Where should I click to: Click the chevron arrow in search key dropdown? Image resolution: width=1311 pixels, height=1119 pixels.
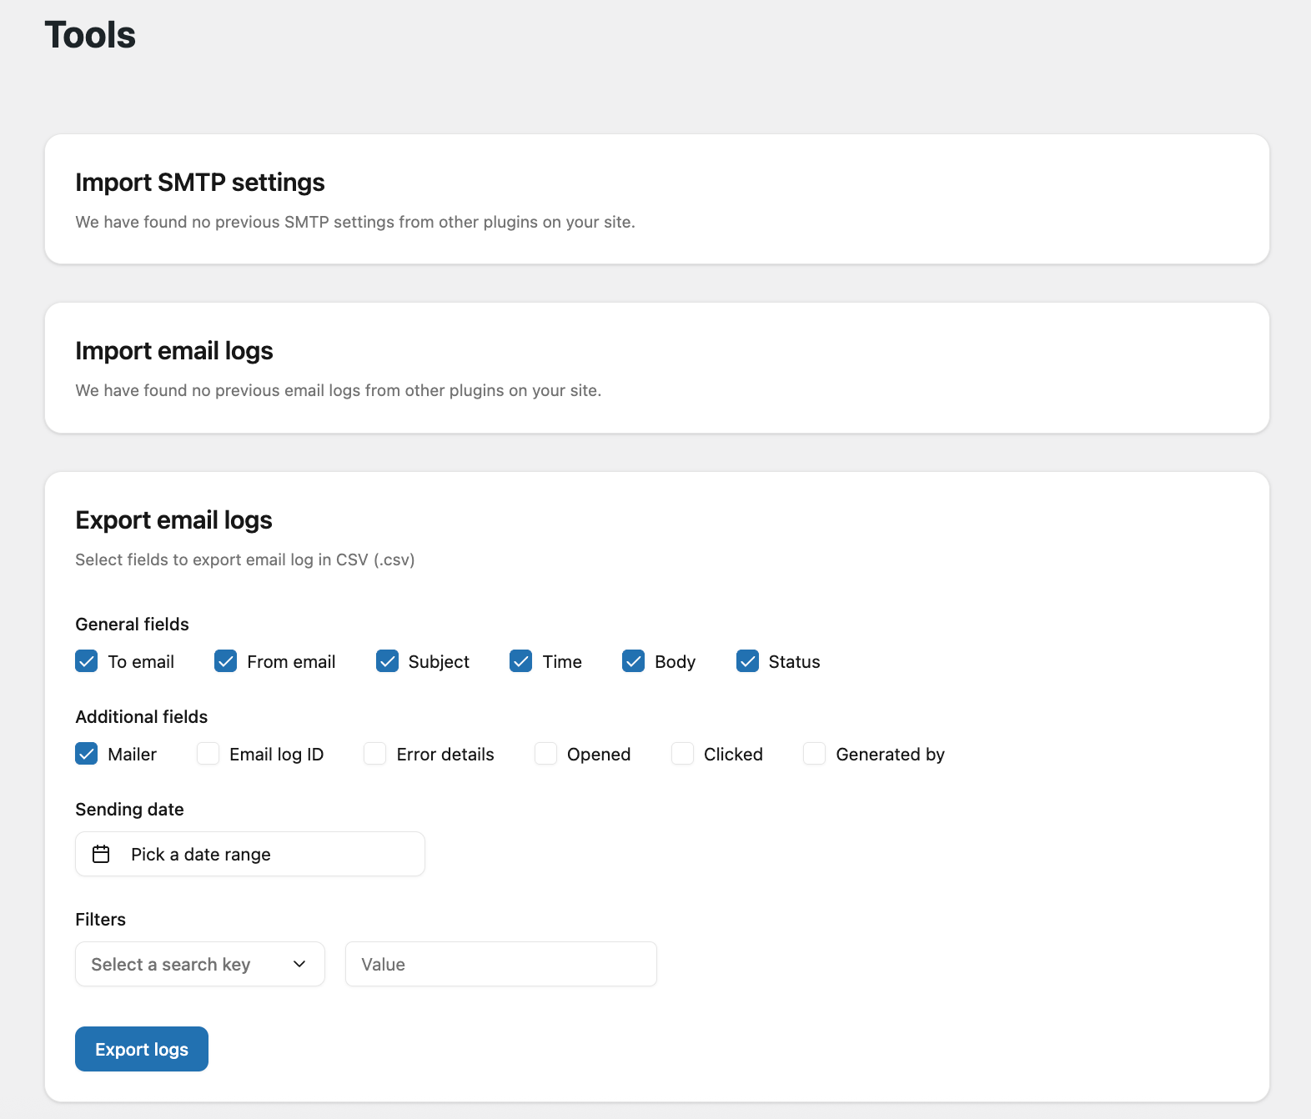click(299, 964)
